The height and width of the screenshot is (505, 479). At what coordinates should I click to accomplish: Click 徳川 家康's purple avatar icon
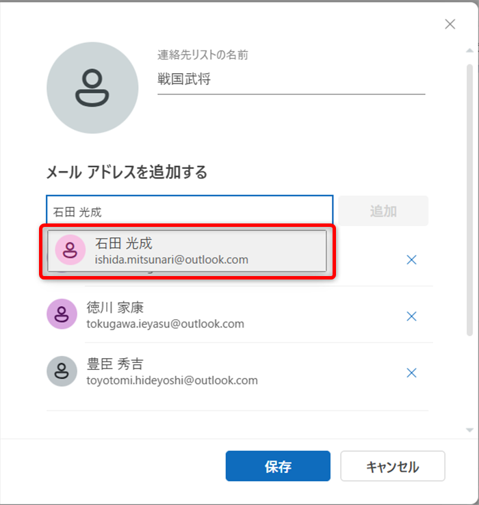(62, 314)
